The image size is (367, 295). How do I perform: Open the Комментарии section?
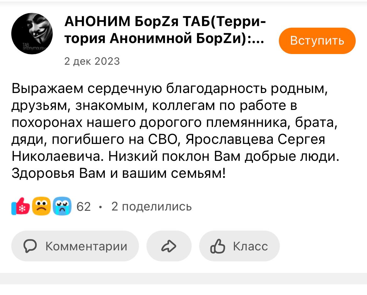click(x=75, y=246)
